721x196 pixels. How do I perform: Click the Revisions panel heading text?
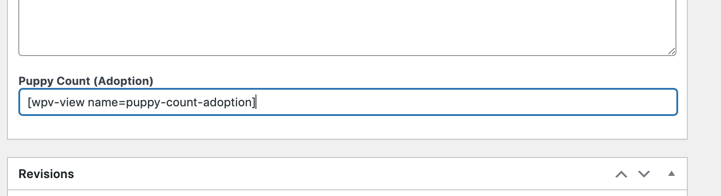click(46, 174)
